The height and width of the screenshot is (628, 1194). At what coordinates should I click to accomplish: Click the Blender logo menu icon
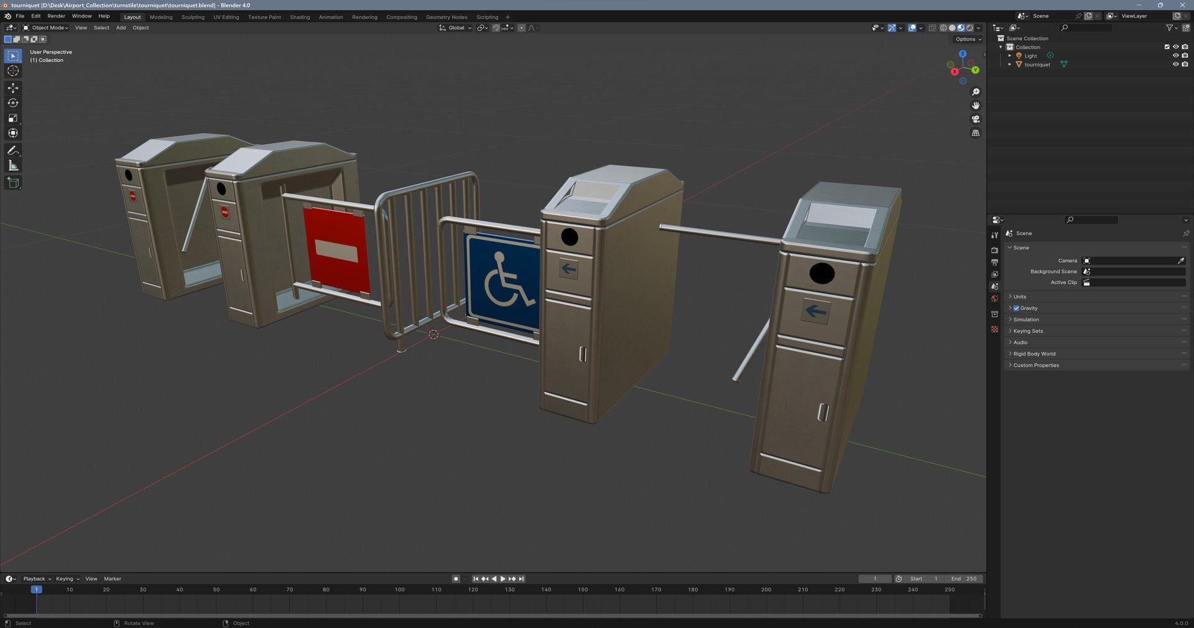coord(7,17)
